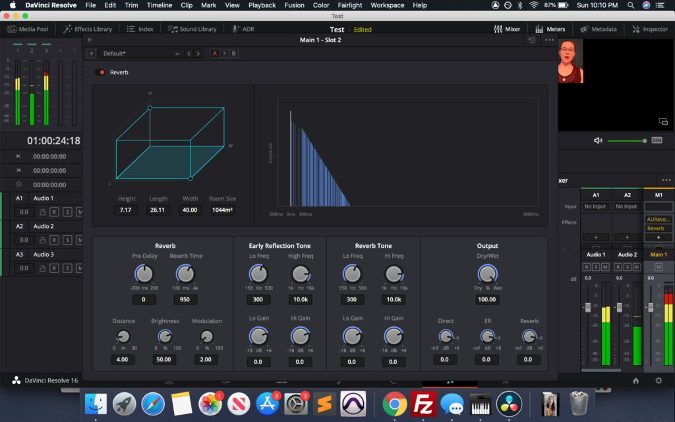Click the Main 1 volume fader
The image size is (675, 422).
point(651,308)
